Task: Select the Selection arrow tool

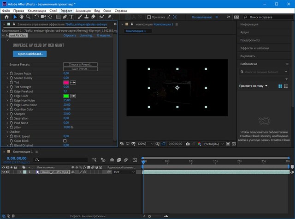Action: click(15, 17)
